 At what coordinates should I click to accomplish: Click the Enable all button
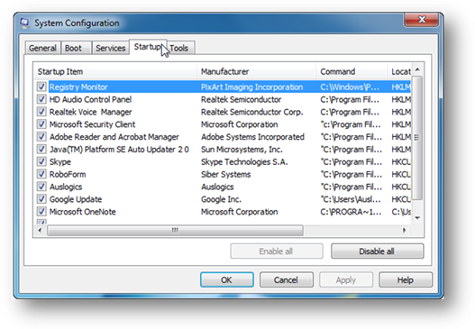[x=277, y=251]
